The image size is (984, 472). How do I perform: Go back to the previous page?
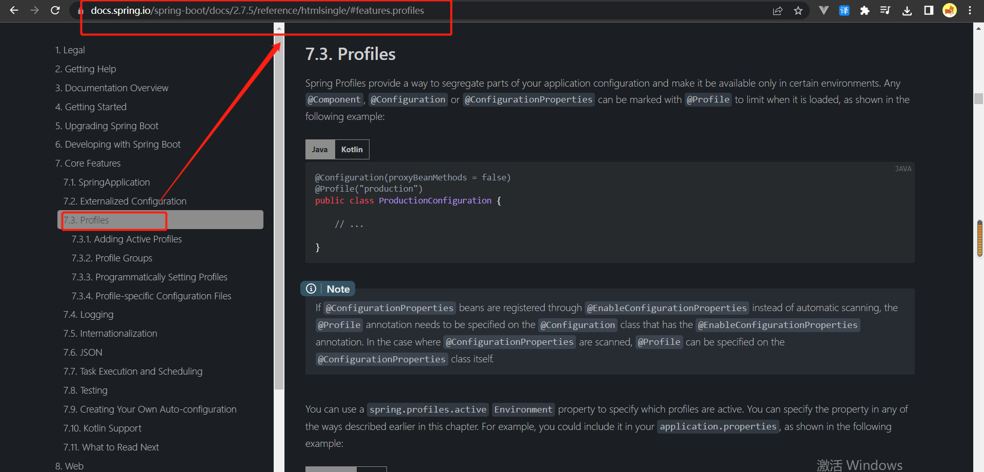tap(14, 10)
